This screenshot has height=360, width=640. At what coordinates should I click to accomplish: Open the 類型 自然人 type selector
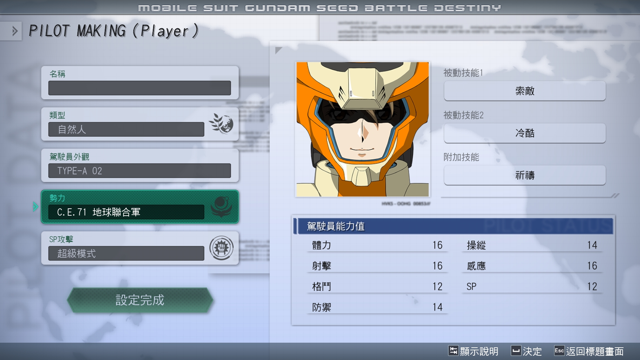[x=126, y=129]
